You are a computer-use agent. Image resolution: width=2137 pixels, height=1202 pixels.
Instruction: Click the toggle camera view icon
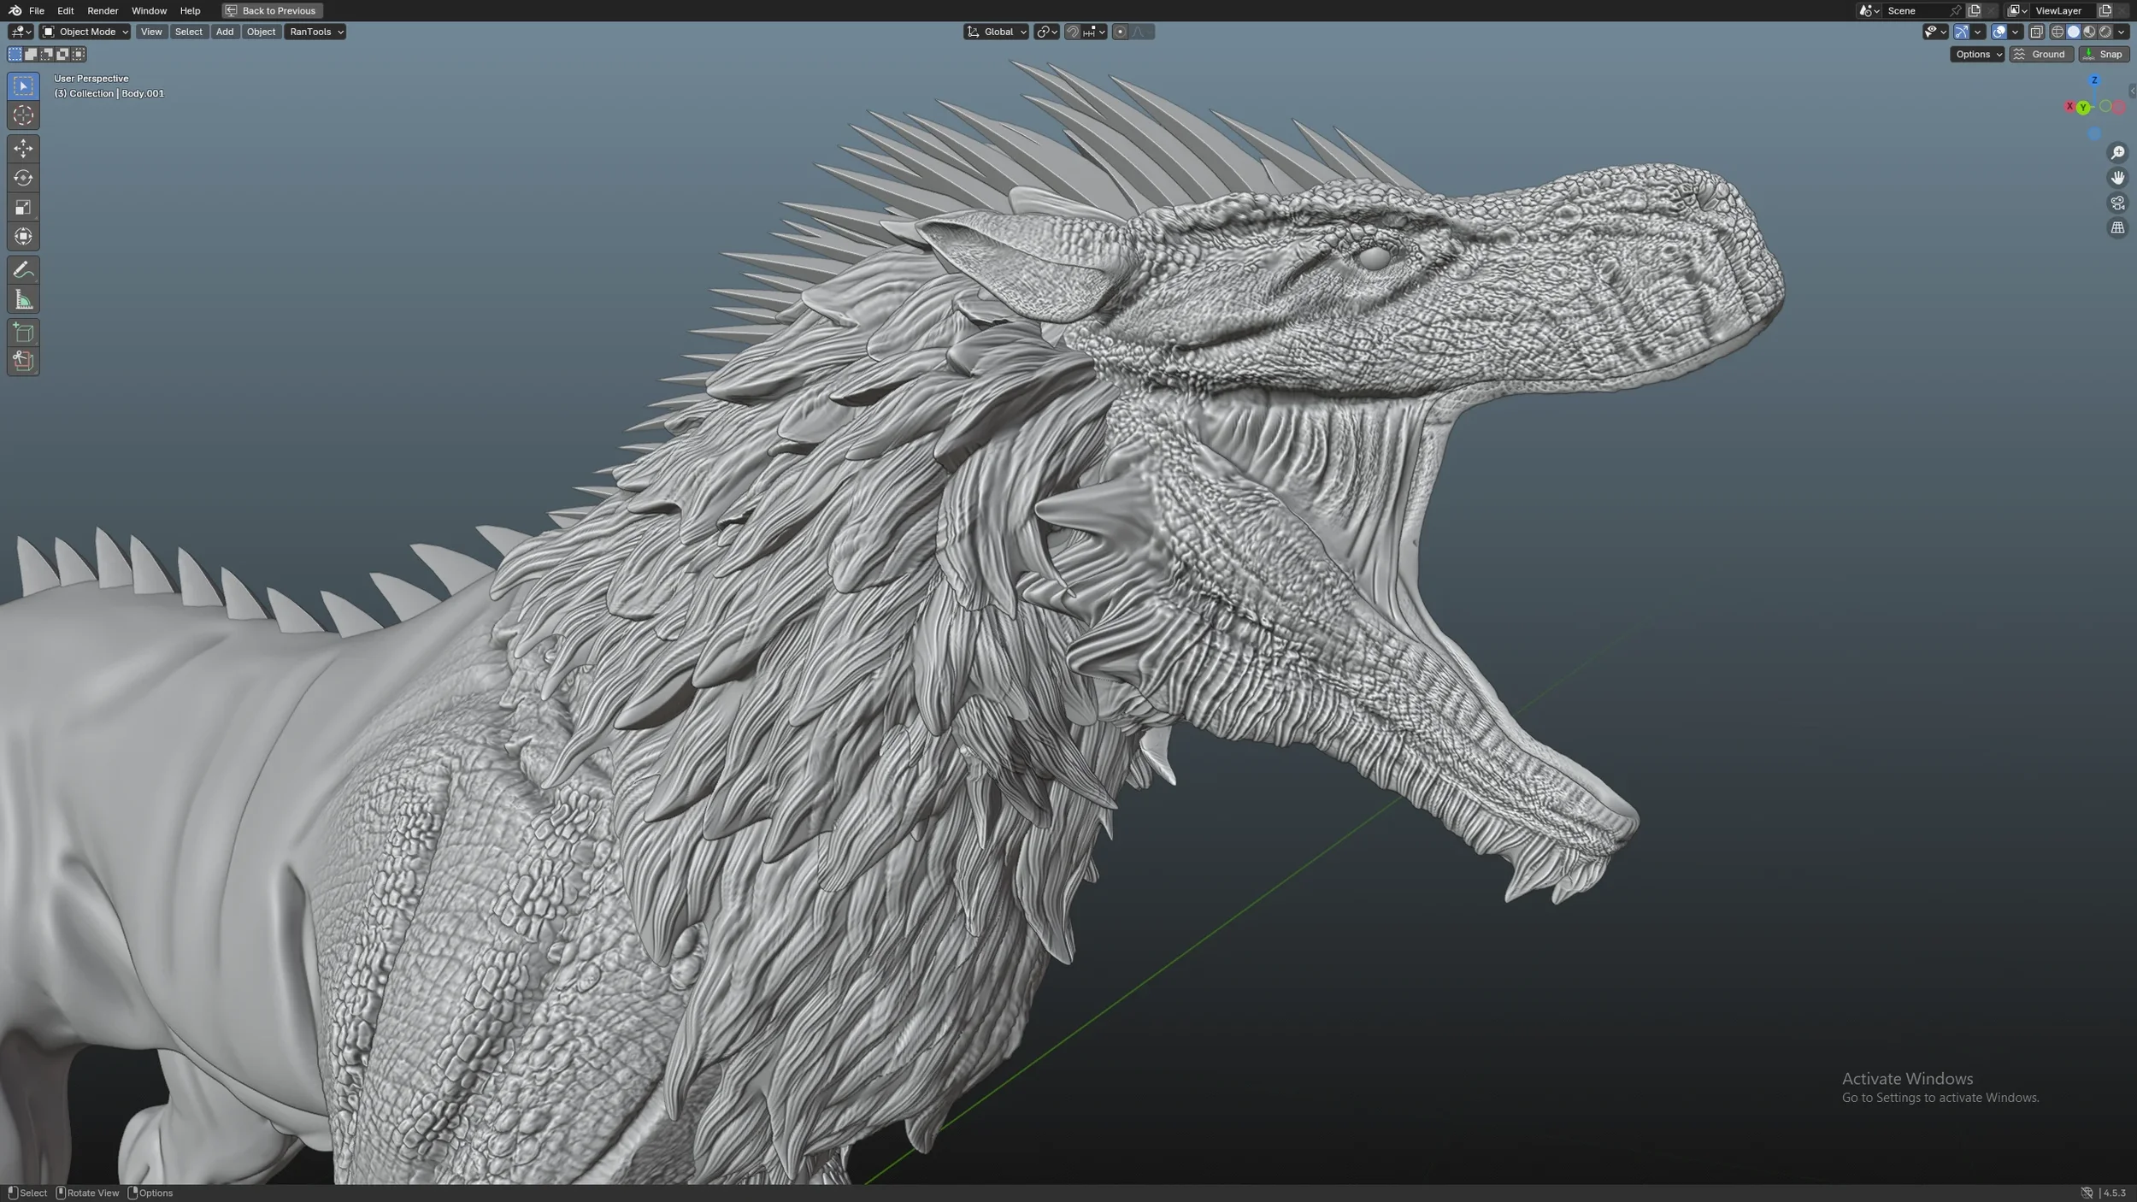click(x=2117, y=203)
